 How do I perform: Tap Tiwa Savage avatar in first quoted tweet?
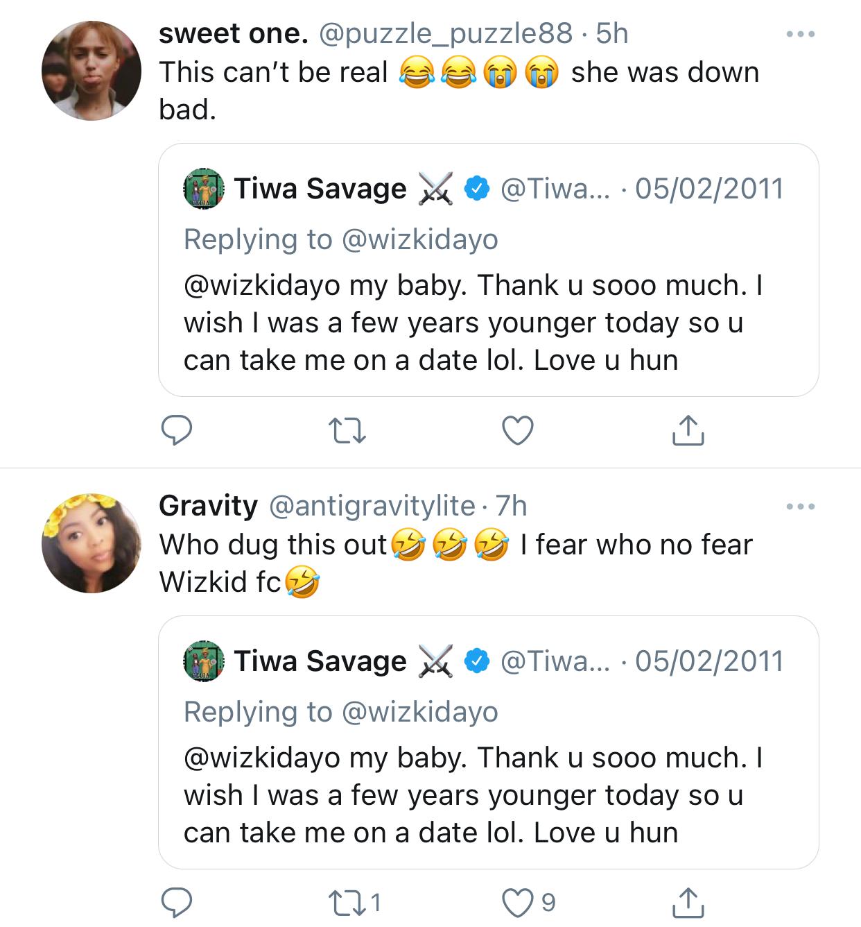click(x=204, y=189)
